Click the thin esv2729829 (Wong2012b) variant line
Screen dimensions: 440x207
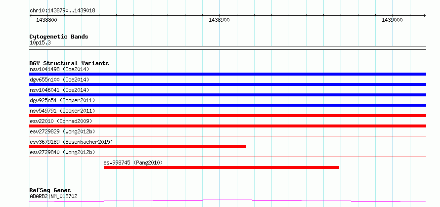pyautogui.click(x=227, y=136)
